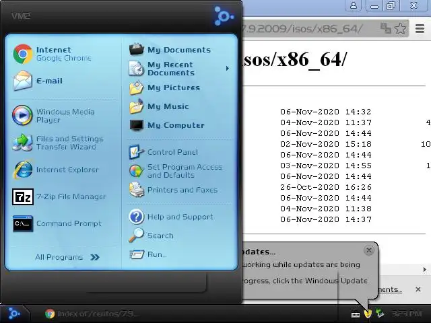Open Help and Support question icon
Screen dimensions: 431x323
pyautogui.click(x=136, y=217)
